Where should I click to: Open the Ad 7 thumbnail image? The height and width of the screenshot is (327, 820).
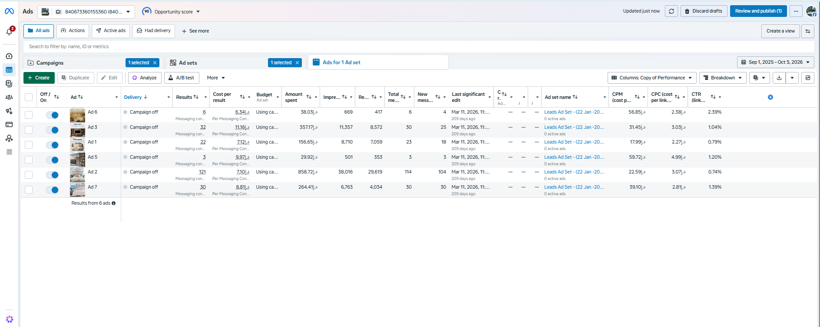click(x=78, y=190)
